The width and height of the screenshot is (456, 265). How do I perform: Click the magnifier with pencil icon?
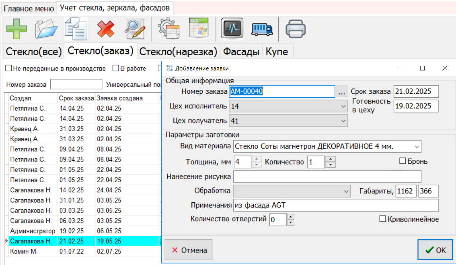135,29
